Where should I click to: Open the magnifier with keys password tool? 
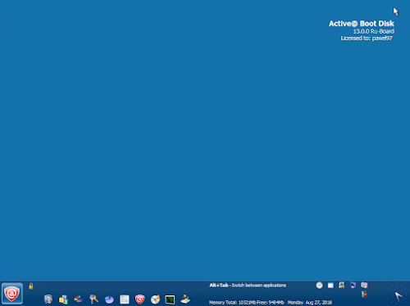[93, 299]
